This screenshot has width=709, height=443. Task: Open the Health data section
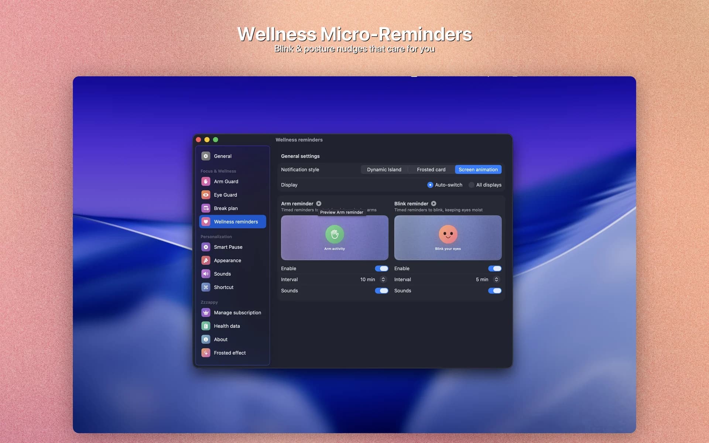pyautogui.click(x=227, y=326)
